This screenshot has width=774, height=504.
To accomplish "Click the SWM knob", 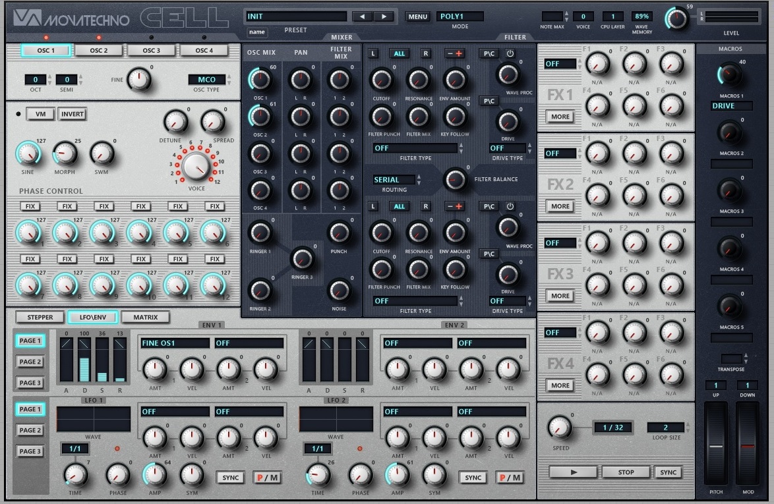I will click(x=102, y=154).
